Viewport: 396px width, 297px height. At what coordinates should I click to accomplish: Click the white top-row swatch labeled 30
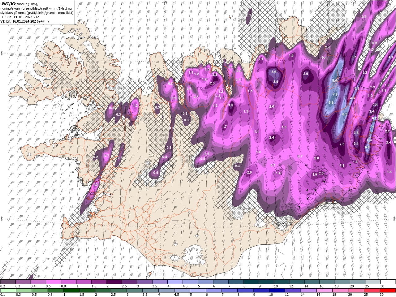[x=388, y=282]
